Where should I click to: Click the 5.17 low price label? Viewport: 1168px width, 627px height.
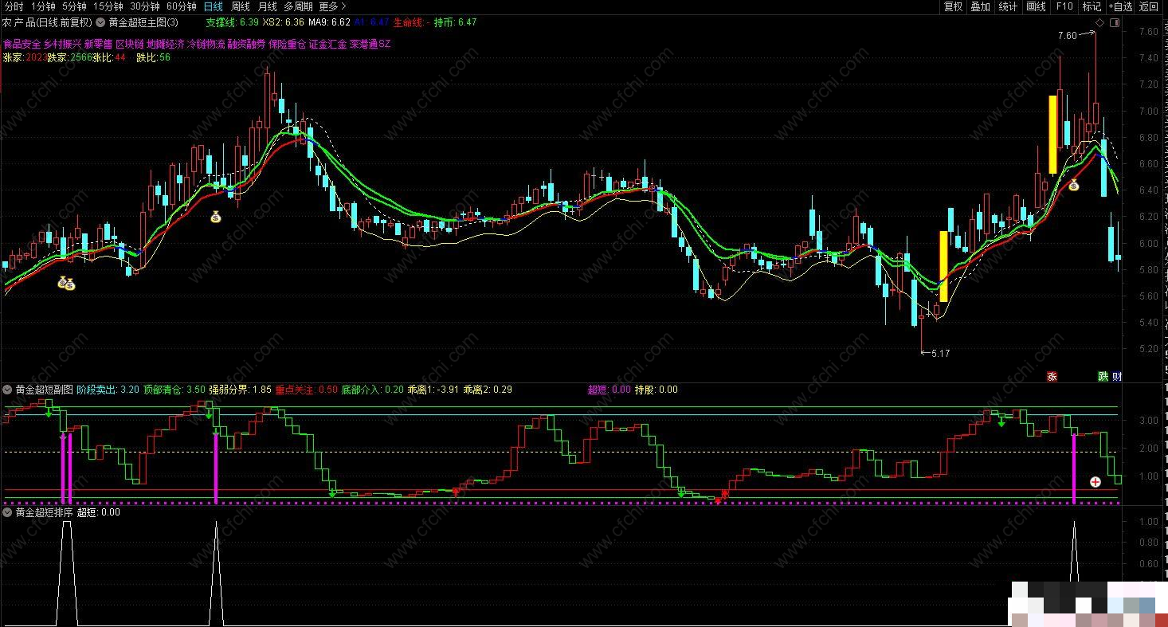click(x=940, y=353)
